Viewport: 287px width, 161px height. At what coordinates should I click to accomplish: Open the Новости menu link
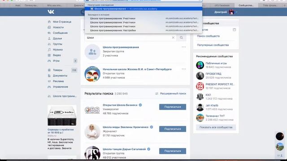point(58,27)
